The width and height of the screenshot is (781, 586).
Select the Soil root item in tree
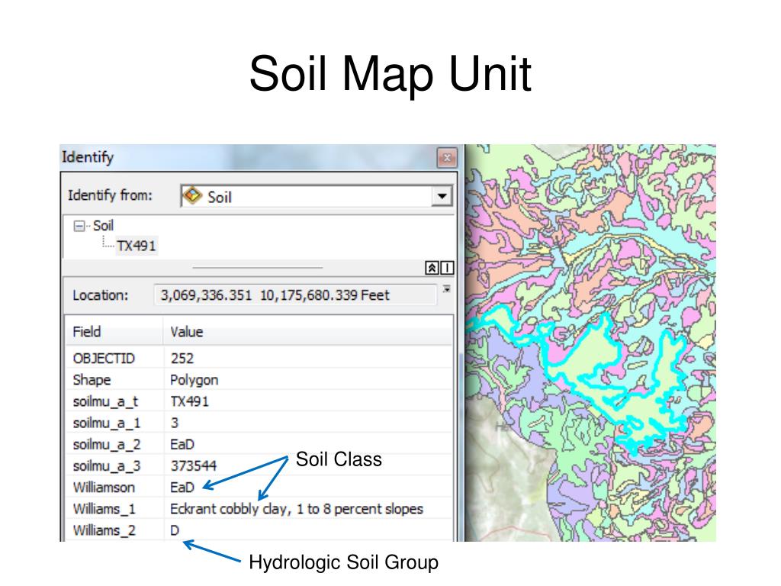tap(103, 226)
